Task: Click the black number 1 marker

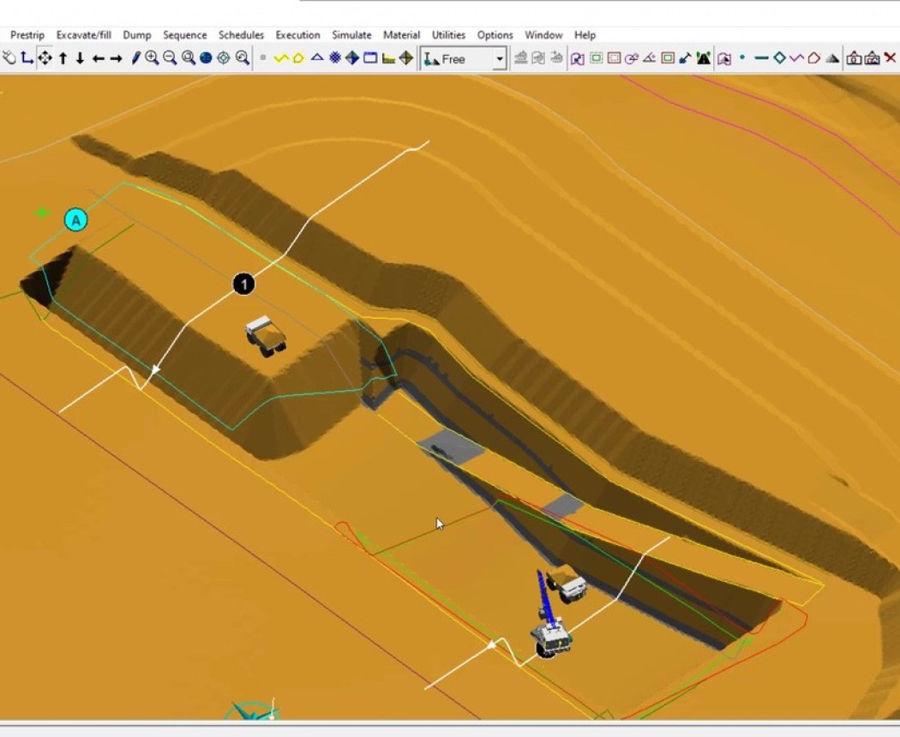Action: [x=244, y=285]
